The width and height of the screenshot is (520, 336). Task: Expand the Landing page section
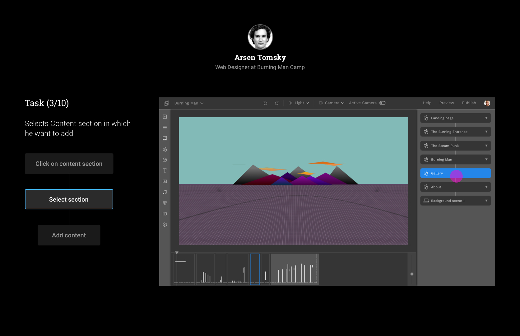click(486, 118)
